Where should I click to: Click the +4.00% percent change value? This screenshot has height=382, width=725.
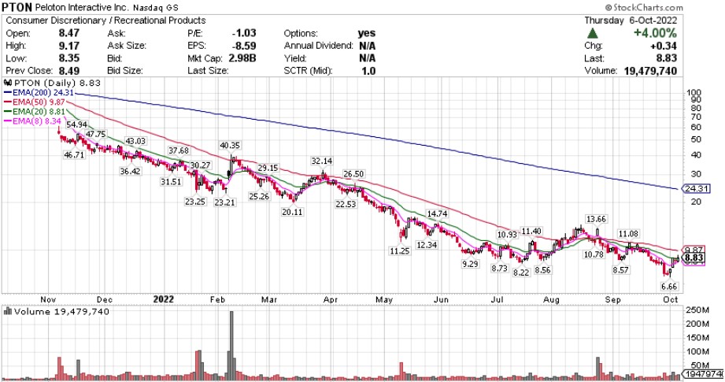coord(655,33)
